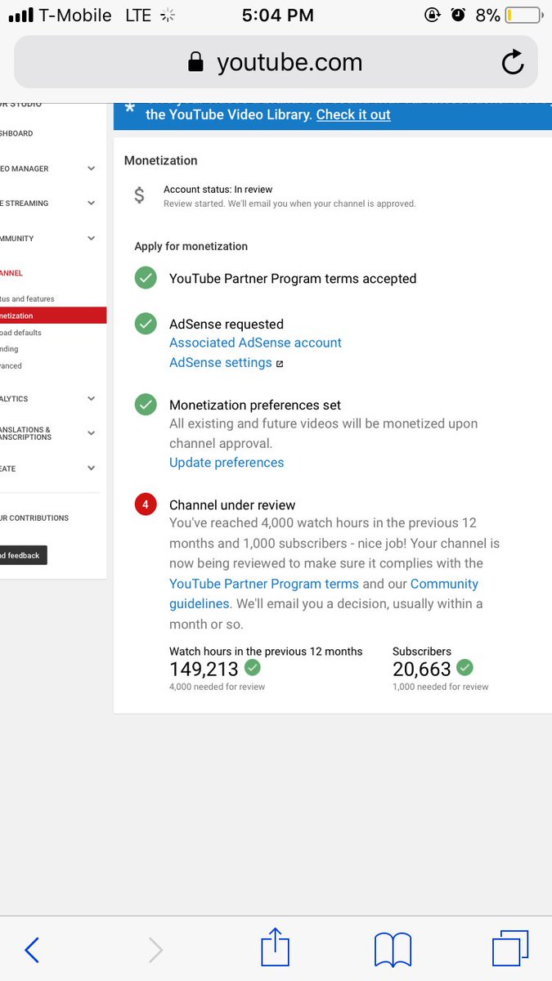Click the Update preferences link
This screenshot has height=981, width=552.
tap(227, 462)
